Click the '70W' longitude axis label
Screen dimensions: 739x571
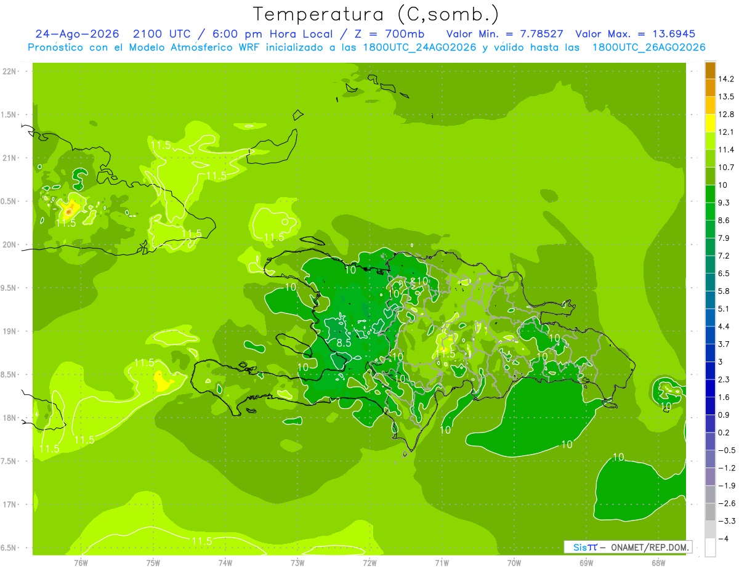pos(514,563)
